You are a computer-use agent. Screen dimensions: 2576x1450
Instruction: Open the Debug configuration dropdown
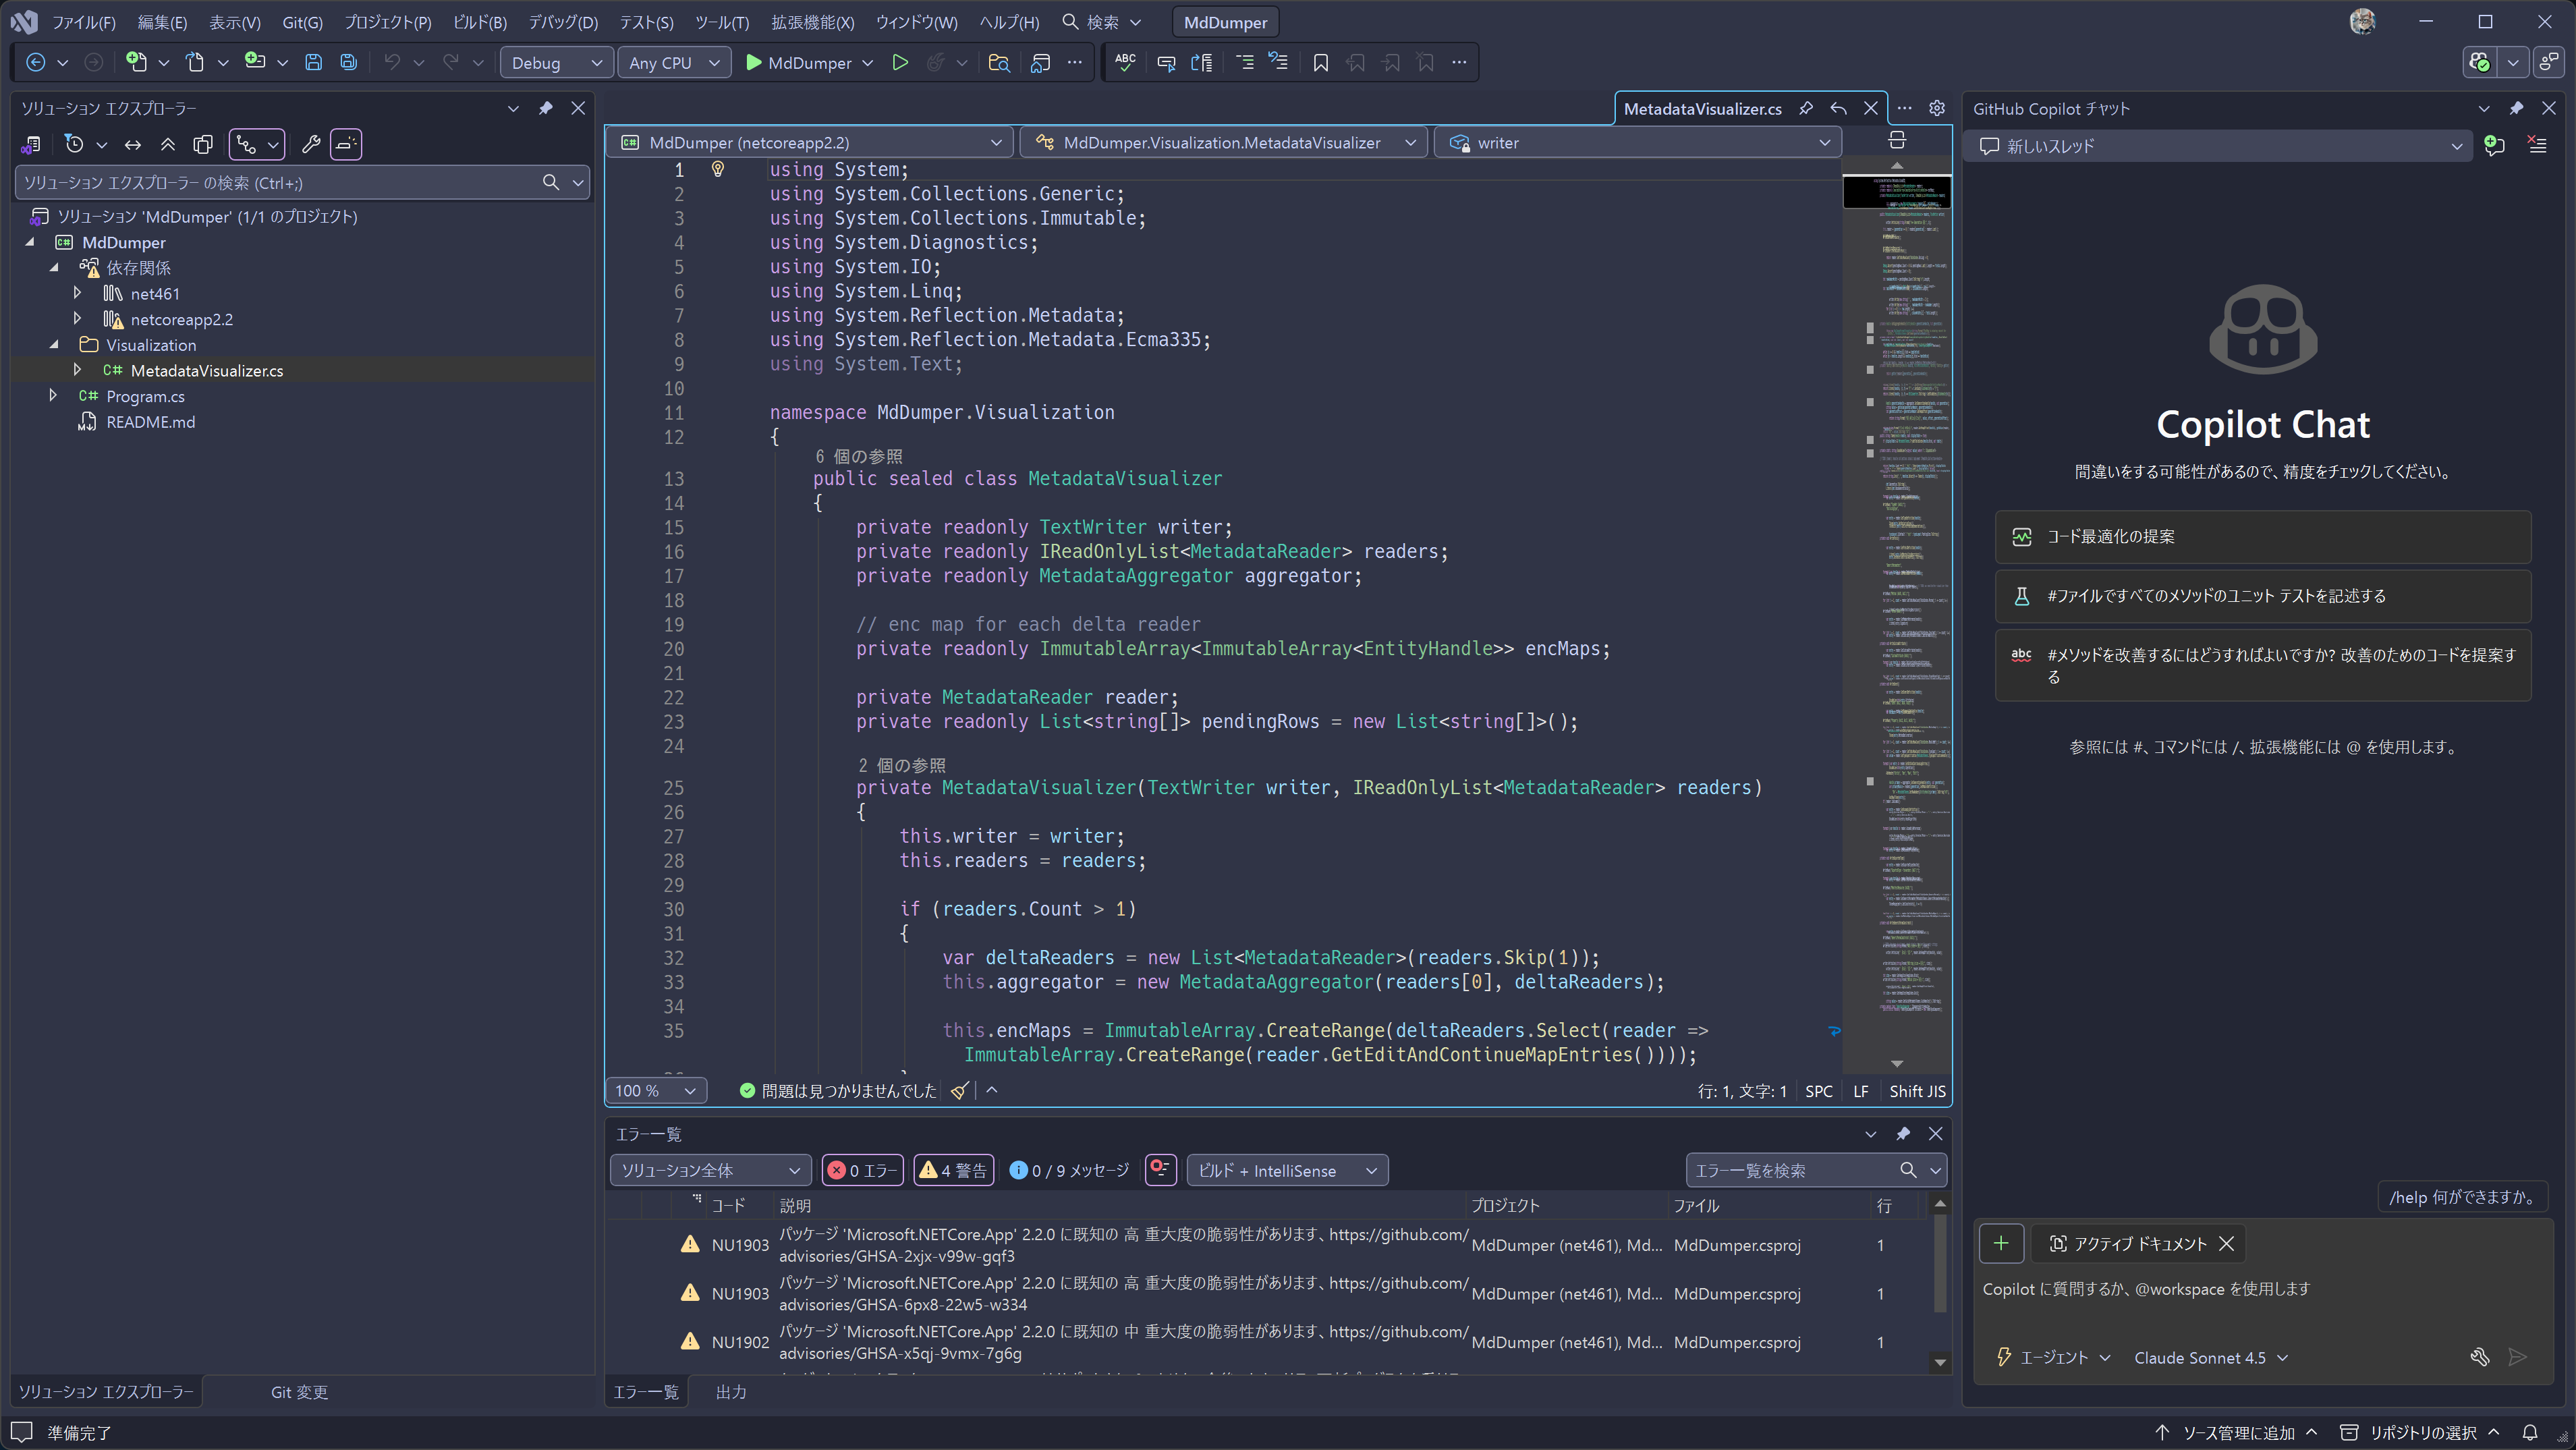(x=556, y=62)
